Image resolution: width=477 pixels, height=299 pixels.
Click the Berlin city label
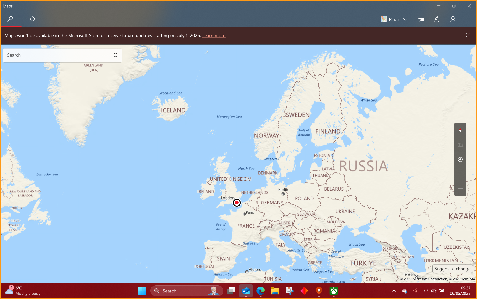[x=283, y=189]
